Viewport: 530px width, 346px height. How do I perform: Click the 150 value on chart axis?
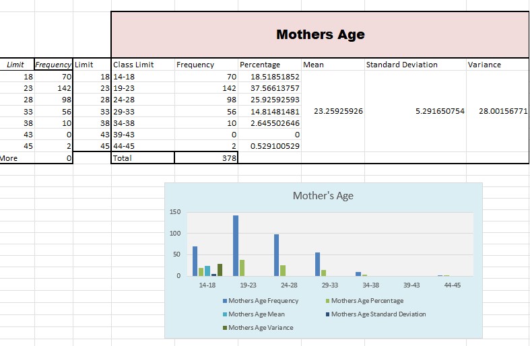click(175, 212)
